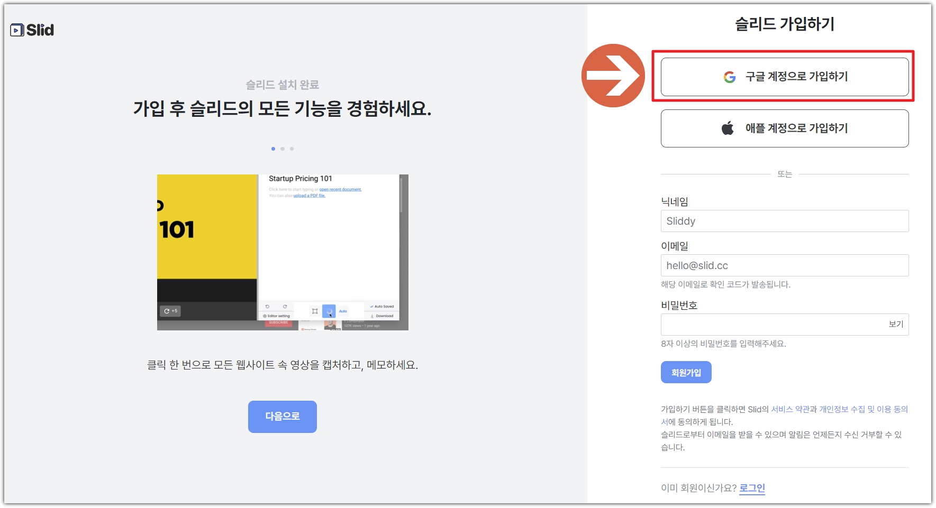Select the manual crop capture icon
Viewport: 936px width, 508px height.
pos(315,311)
